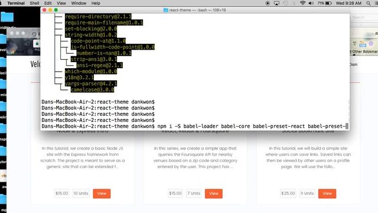Click the react-theme folder icon in terminal title

click(x=165, y=10)
